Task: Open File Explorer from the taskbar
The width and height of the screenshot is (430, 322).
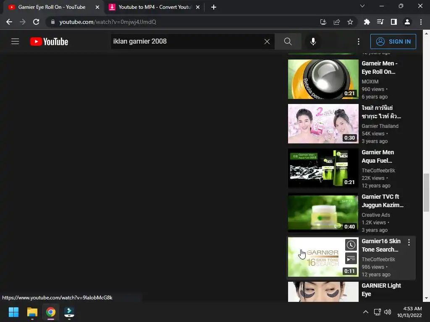Action: click(x=32, y=312)
